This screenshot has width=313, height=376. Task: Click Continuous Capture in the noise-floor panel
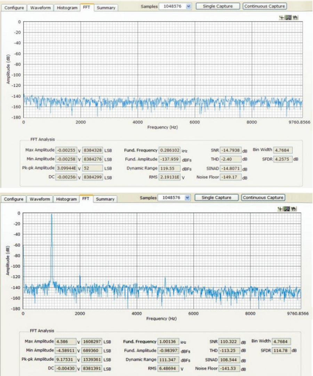click(265, 6)
